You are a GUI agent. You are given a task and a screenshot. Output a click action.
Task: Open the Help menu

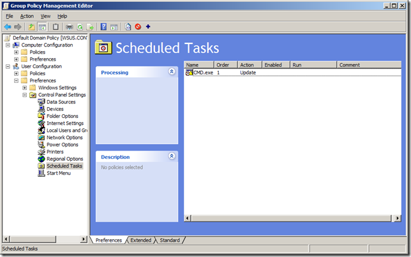coord(63,16)
